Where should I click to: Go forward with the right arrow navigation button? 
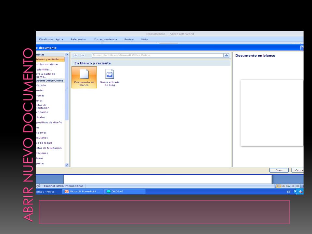point(83,55)
